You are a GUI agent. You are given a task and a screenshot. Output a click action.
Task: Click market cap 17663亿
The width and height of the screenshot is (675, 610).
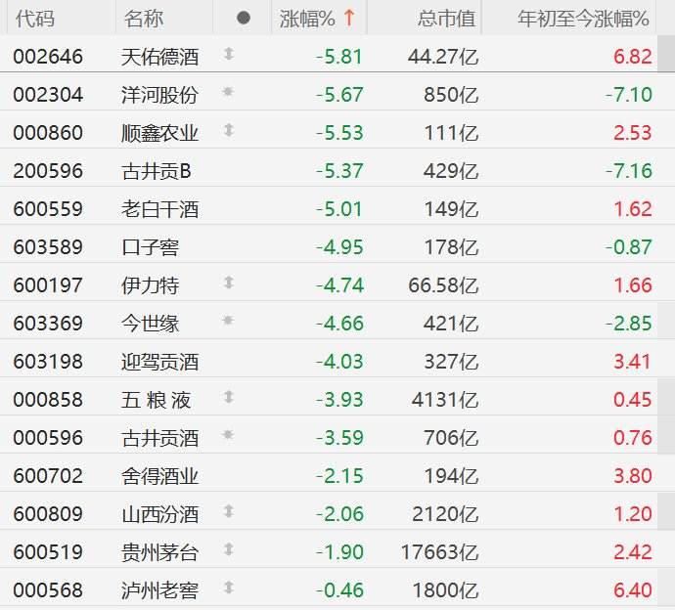point(439,552)
